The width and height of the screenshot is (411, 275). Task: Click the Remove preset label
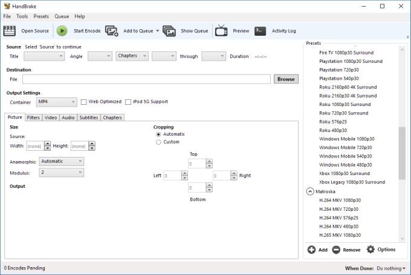(x=352, y=250)
